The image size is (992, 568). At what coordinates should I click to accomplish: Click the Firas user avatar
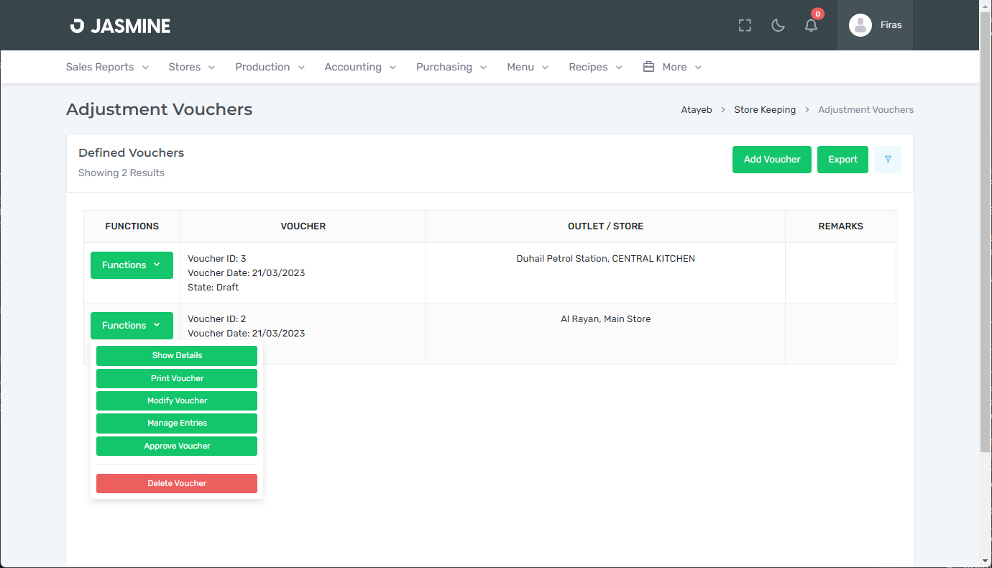point(860,25)
